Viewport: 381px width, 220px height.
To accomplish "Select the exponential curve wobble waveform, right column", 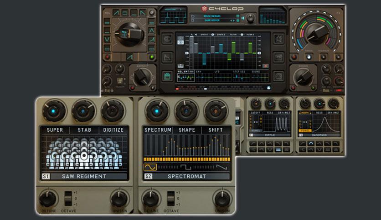I will 152,39.
